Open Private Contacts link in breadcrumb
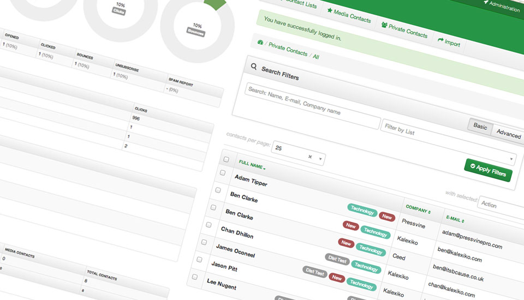Image resolution: width=524 pixels, height=300 pixels. pos(288,50)
